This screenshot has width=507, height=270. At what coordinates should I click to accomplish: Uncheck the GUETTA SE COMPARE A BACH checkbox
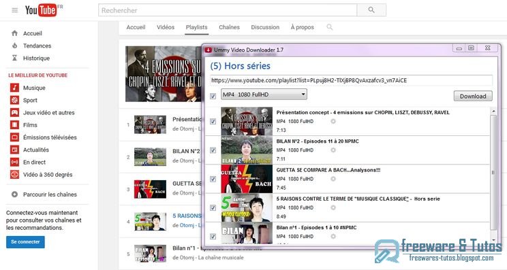tap(213, 179)
